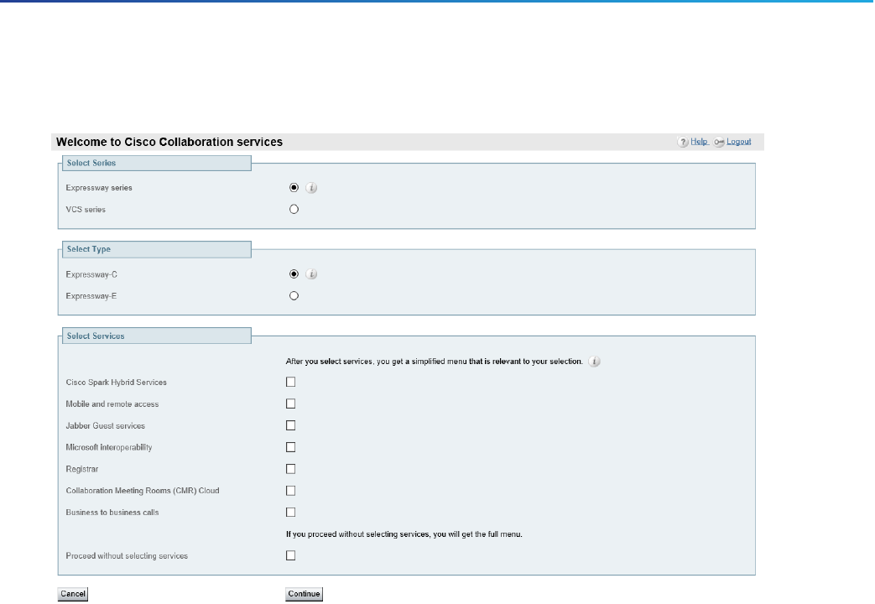Click info icon next to Expressway series
The width and height of the screenshot is (875, 604).
(311, 188)
